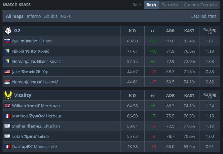Click the G2 team logo icon
Image resolution: width=223 pixels, height=154 pixels.
click(8, 31)
